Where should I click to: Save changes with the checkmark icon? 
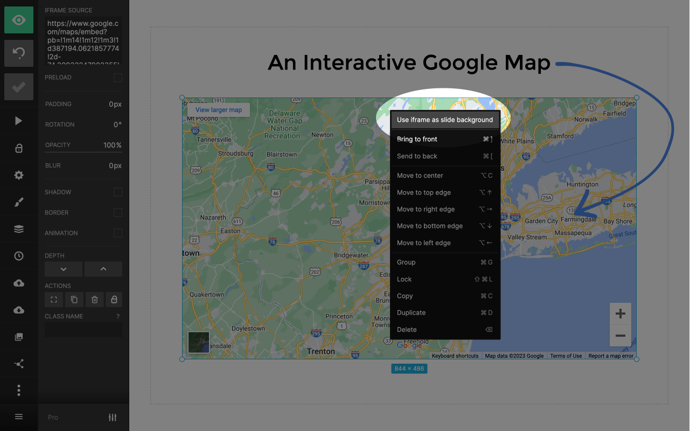pyautogui.click(x=18, y=86)
